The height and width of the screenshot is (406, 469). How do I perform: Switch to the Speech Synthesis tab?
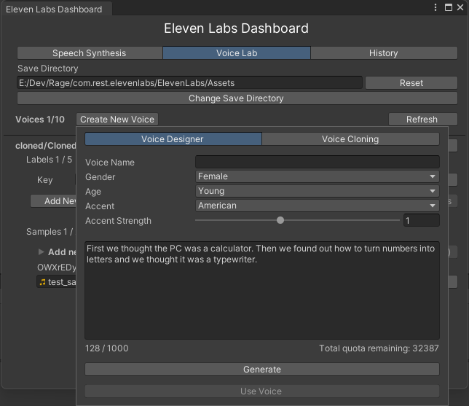(x=90, y=53)
